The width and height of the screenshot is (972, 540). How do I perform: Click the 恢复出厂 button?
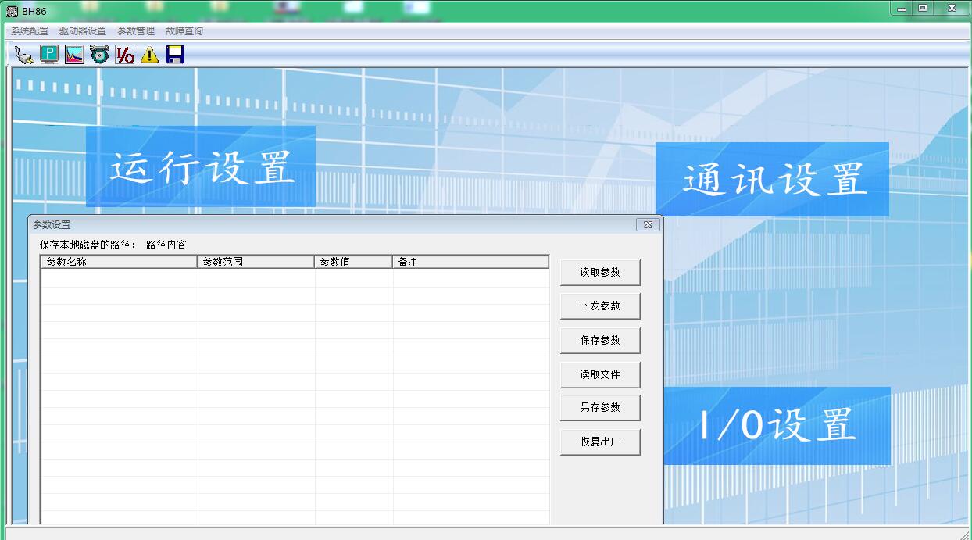tap(600, 442)
